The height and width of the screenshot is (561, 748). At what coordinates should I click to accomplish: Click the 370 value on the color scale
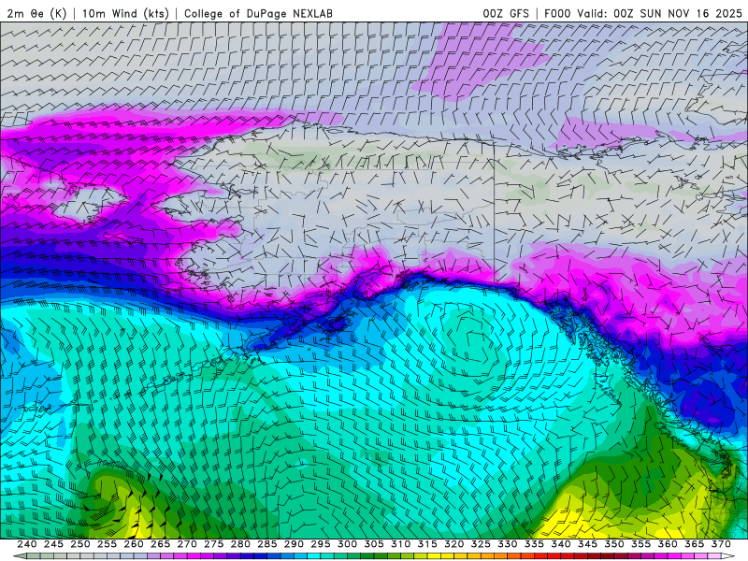[x=720, y=544]
